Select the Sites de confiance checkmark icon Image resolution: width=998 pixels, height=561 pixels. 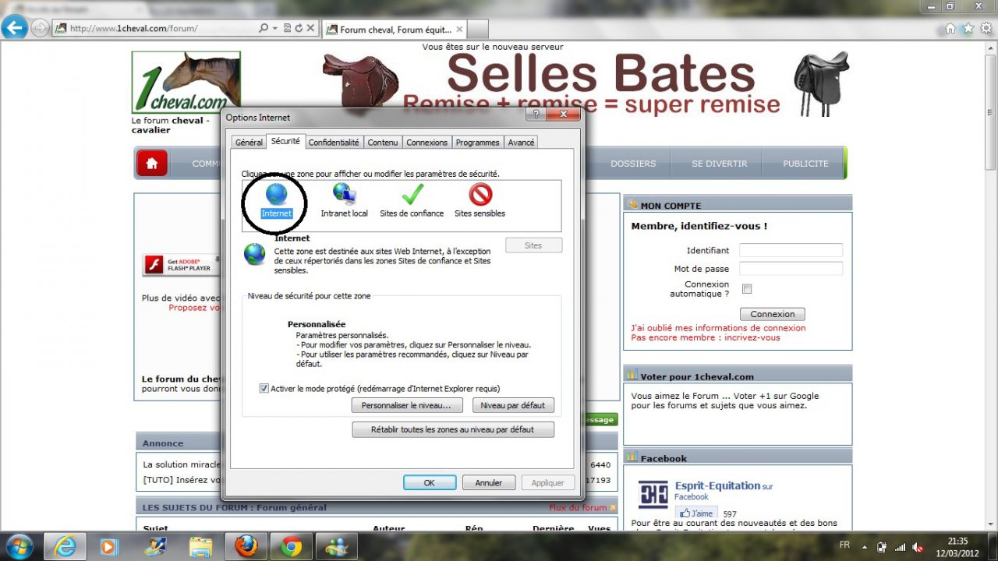[x=412, y=195]
